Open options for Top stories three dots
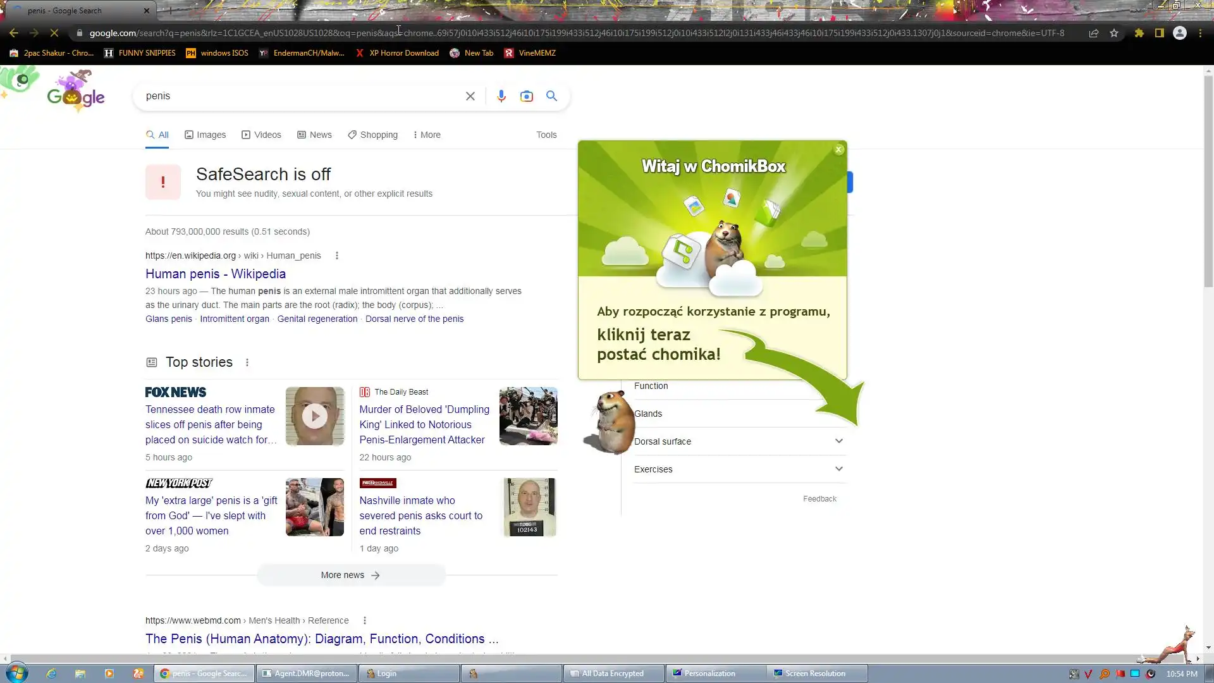1214x683 pixels. (247, 362)
